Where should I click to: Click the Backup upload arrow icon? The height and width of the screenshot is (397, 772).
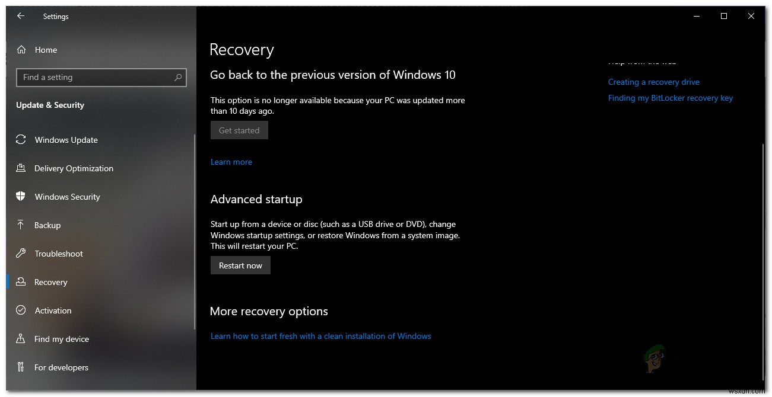tap(21, 225)
